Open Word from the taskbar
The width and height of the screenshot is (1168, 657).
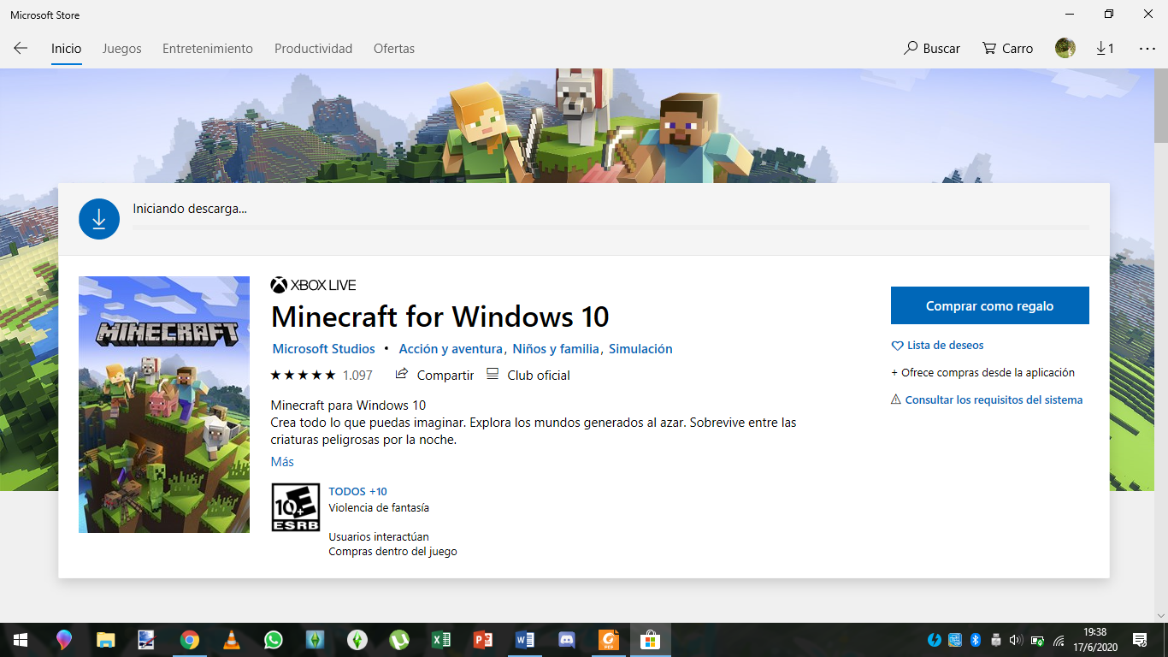(524, 640)
